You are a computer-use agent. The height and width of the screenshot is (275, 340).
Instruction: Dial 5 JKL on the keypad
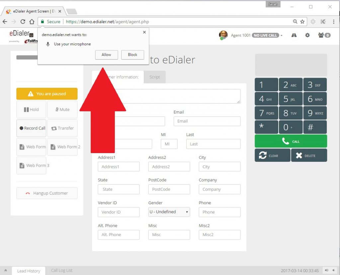point(291,99)
